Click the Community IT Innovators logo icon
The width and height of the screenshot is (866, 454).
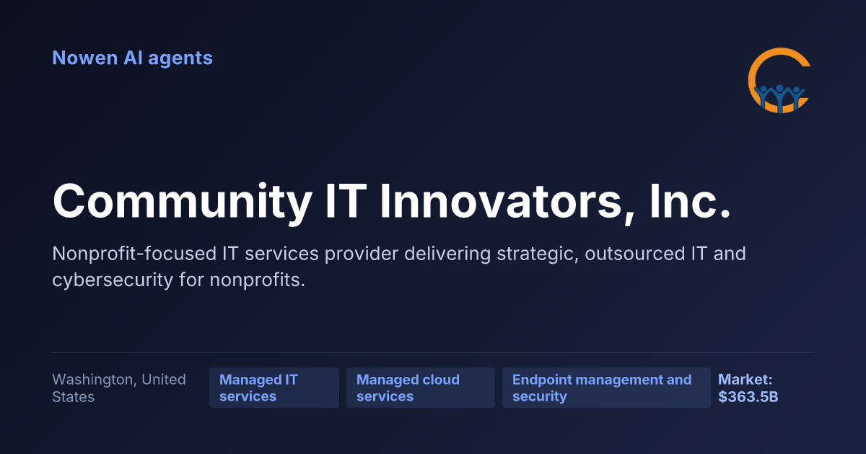779,81
